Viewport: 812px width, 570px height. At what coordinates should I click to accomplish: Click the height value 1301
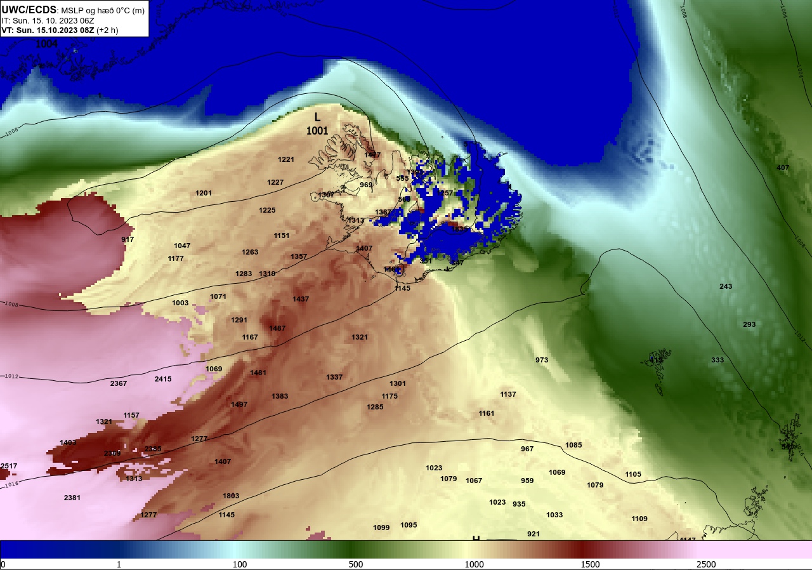click(398, 383)
